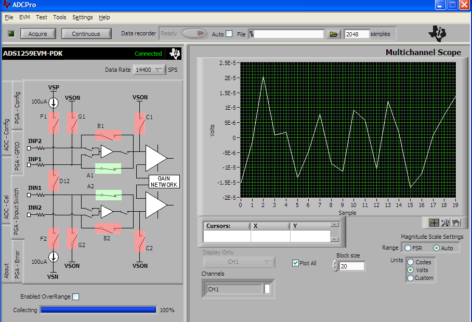Open the Data Rate 14400 dropdown

[149, 70]
